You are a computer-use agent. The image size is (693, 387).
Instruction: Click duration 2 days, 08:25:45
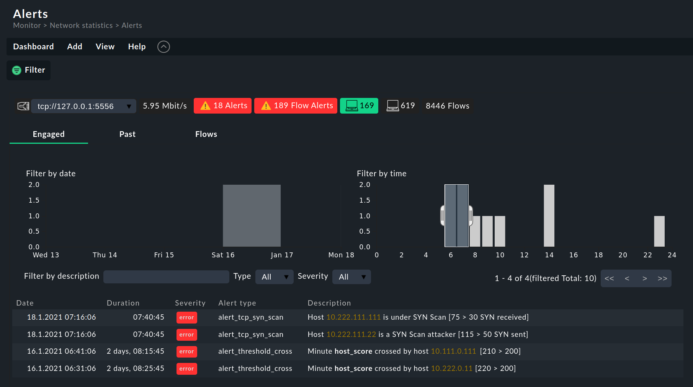(136, 369)
